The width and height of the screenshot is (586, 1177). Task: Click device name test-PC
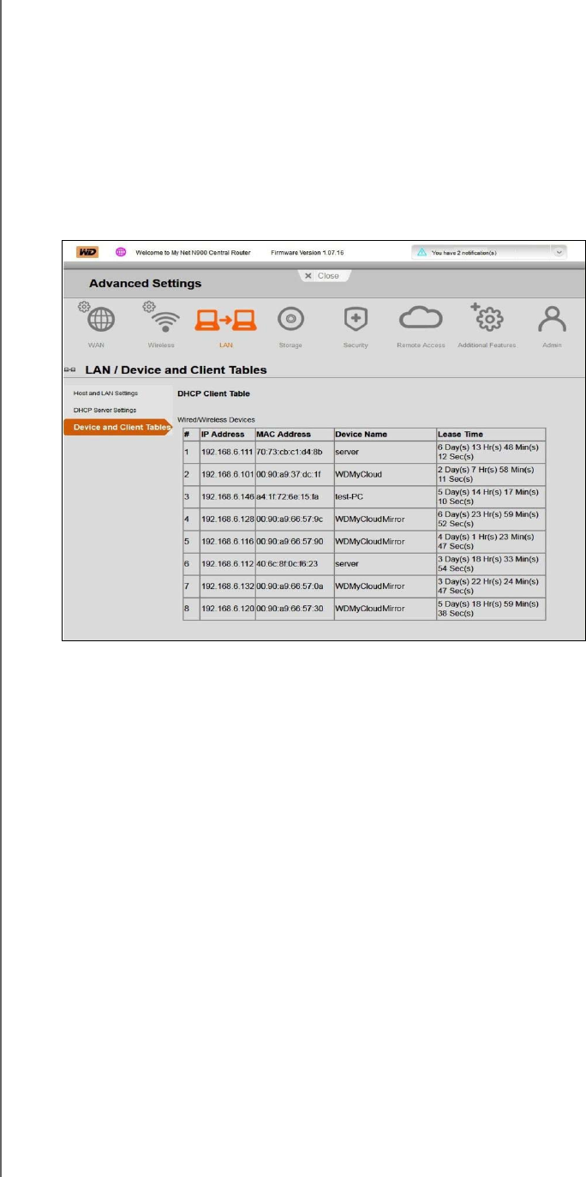[x=349, y=496]
